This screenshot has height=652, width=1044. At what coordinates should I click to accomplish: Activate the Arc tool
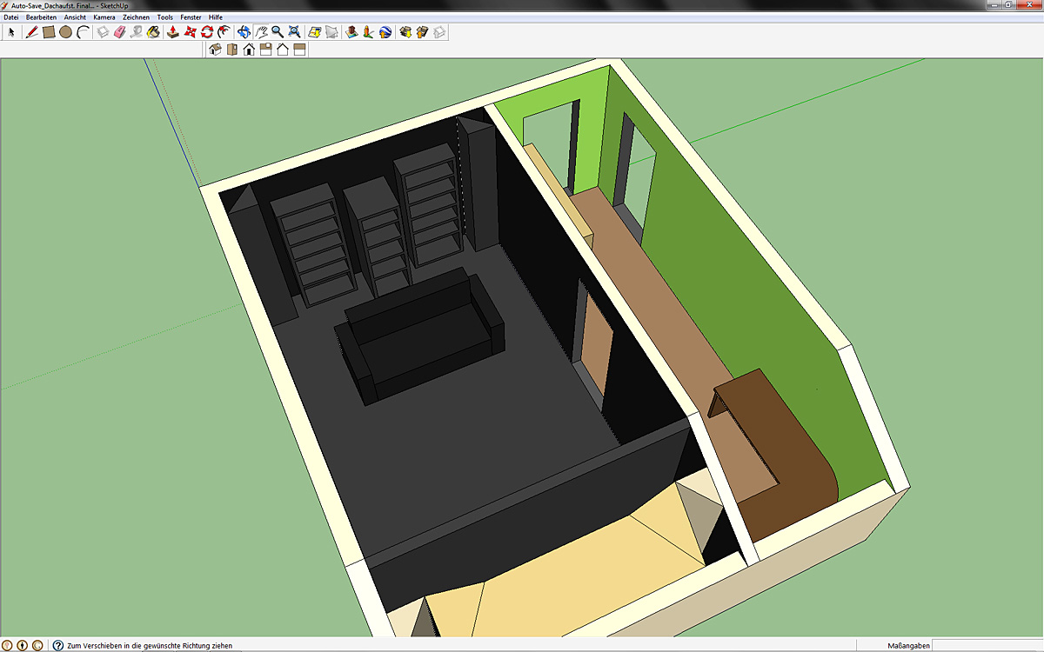(83, 32)
